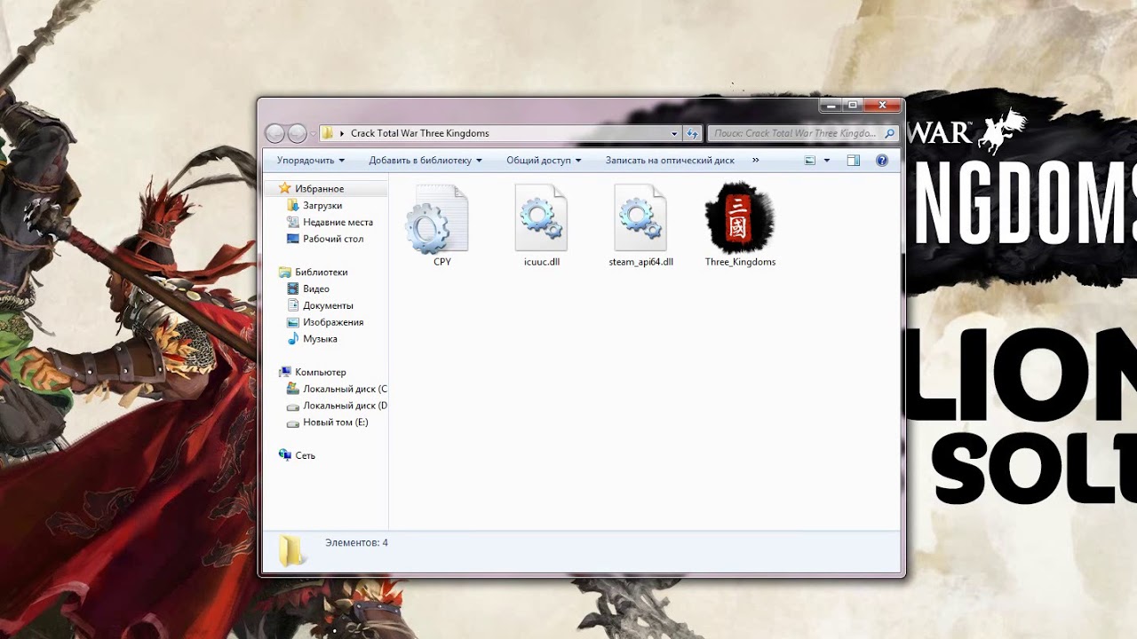This screenshot has height=639, width=1137.
Task: Click the search magnifier icon
Action: 889,133
